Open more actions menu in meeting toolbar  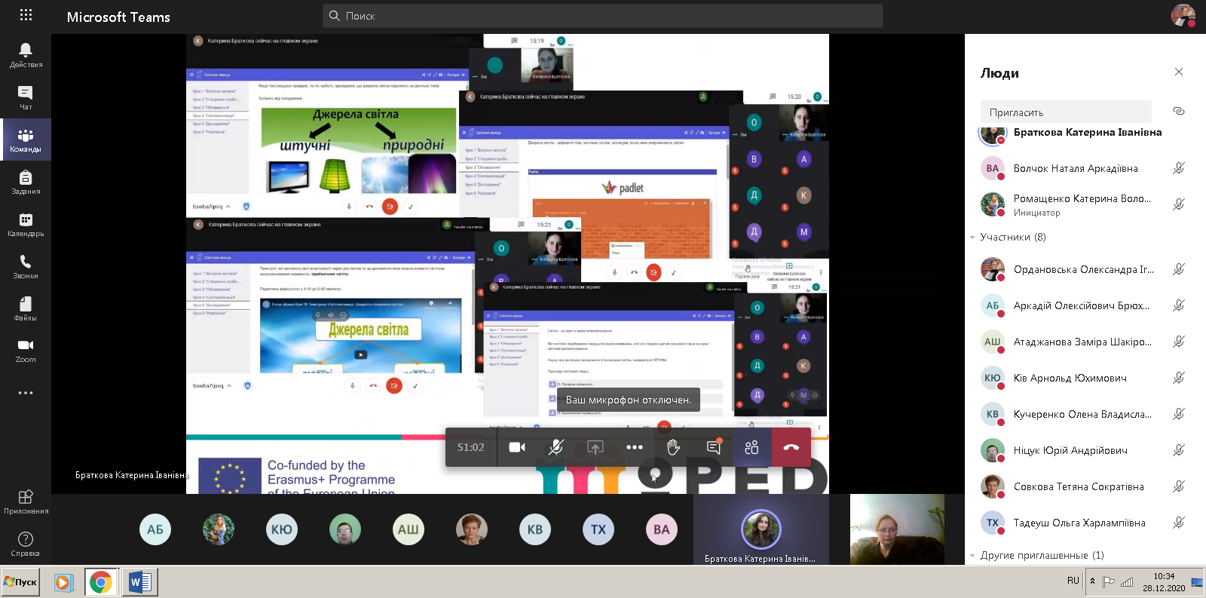pos(634,447)
